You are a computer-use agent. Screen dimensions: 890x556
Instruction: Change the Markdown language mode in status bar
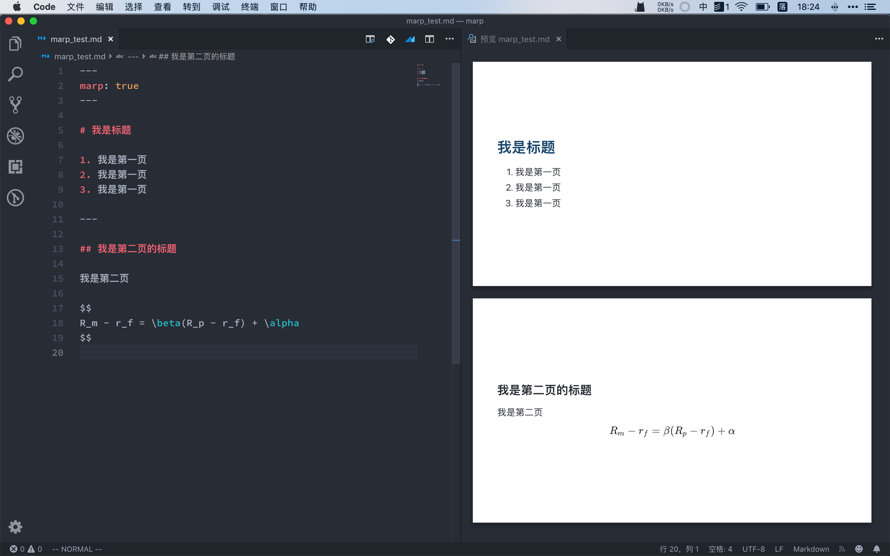click(x=811, y=549)
